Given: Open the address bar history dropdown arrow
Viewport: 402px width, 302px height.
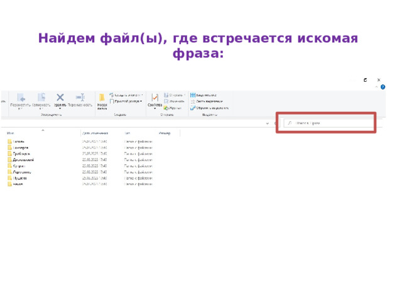Looking at the screenshot, I should pyautogui.click(x=267, y=123).
